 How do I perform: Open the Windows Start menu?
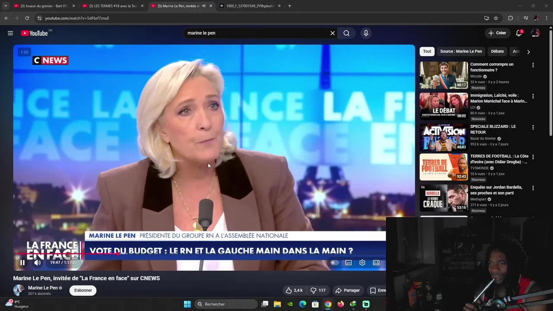pos(187,304)
